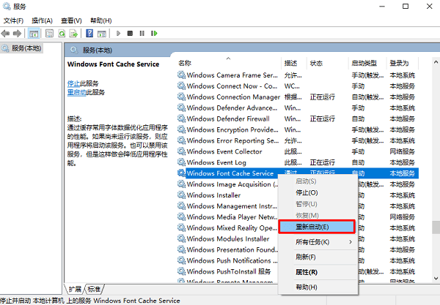Screen dimensions: 440x305
Task: Select the Windows Defender Advanced row
Action: 298,108
